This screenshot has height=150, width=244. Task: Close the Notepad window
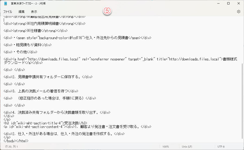tap(239, 3)
